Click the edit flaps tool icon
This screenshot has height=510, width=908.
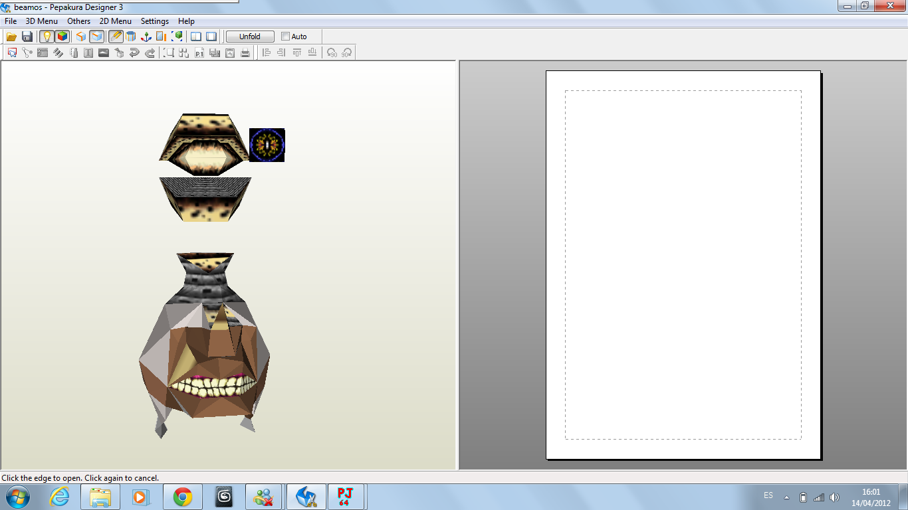coord(43,52)
